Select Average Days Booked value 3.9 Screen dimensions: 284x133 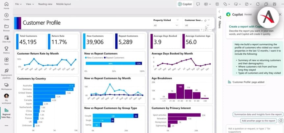(x=157, y=42)
